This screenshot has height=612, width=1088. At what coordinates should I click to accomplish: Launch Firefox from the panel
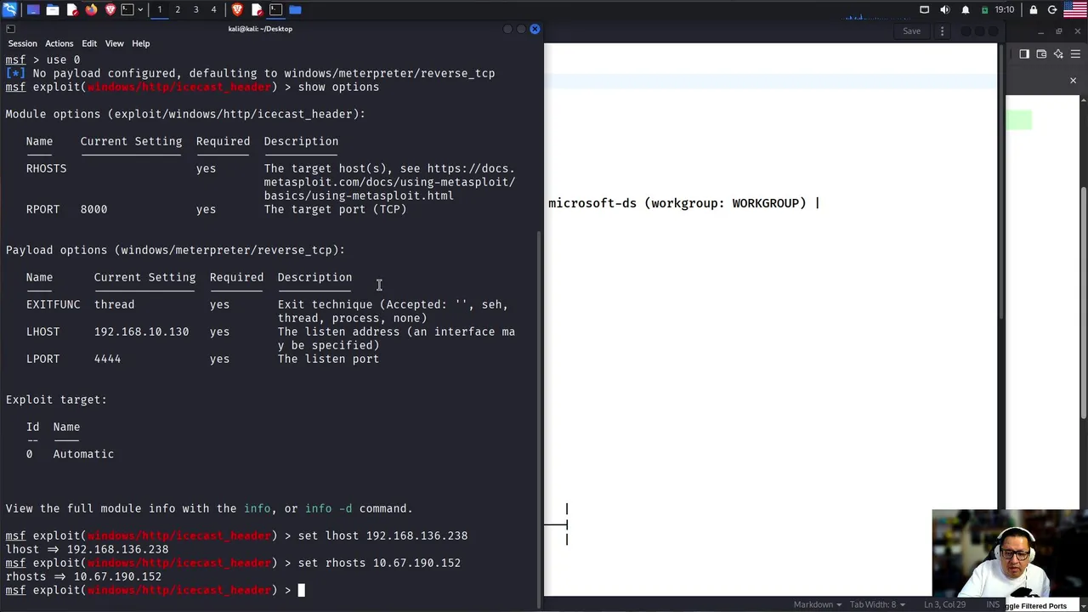click(92, 9)
